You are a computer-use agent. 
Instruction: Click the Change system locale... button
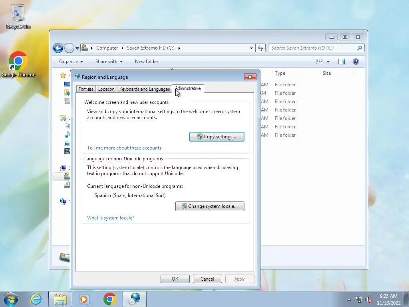tap(210, 206)
